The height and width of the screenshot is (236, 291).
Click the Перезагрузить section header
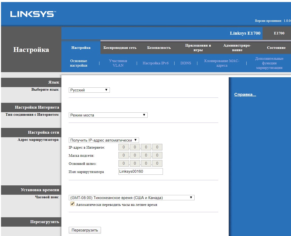coord(45,222)
